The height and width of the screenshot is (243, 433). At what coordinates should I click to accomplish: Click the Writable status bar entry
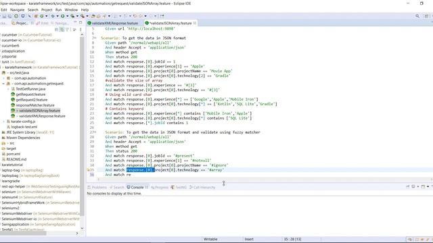point(210,239)
